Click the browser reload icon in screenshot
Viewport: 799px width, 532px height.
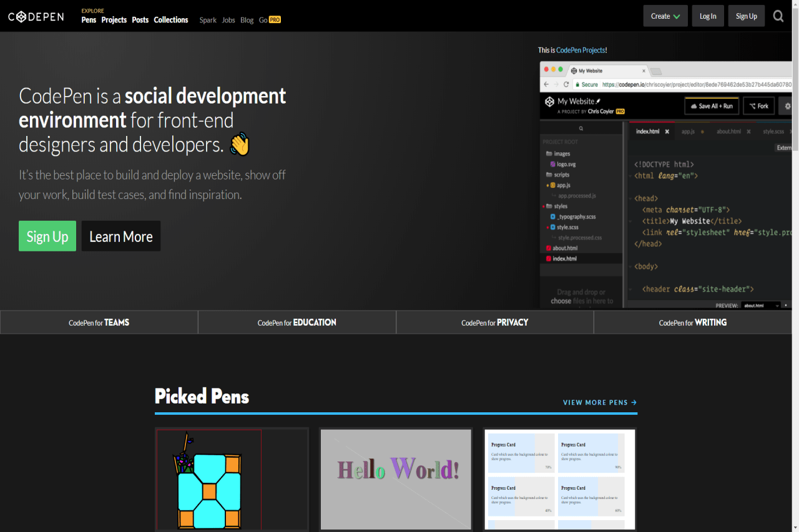click(566, 84)
